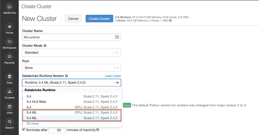Open the Learn more link
259x135 pixels.
pos(113,76)
